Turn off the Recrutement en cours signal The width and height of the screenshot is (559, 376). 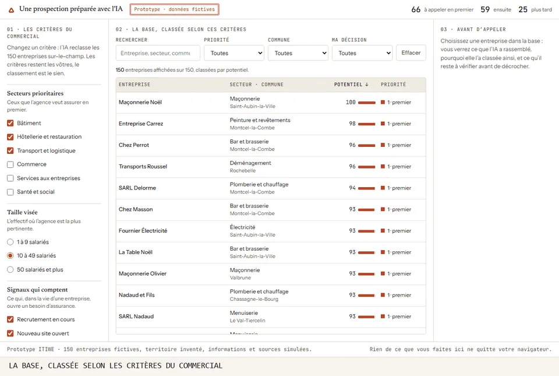[x=10, y=319]
